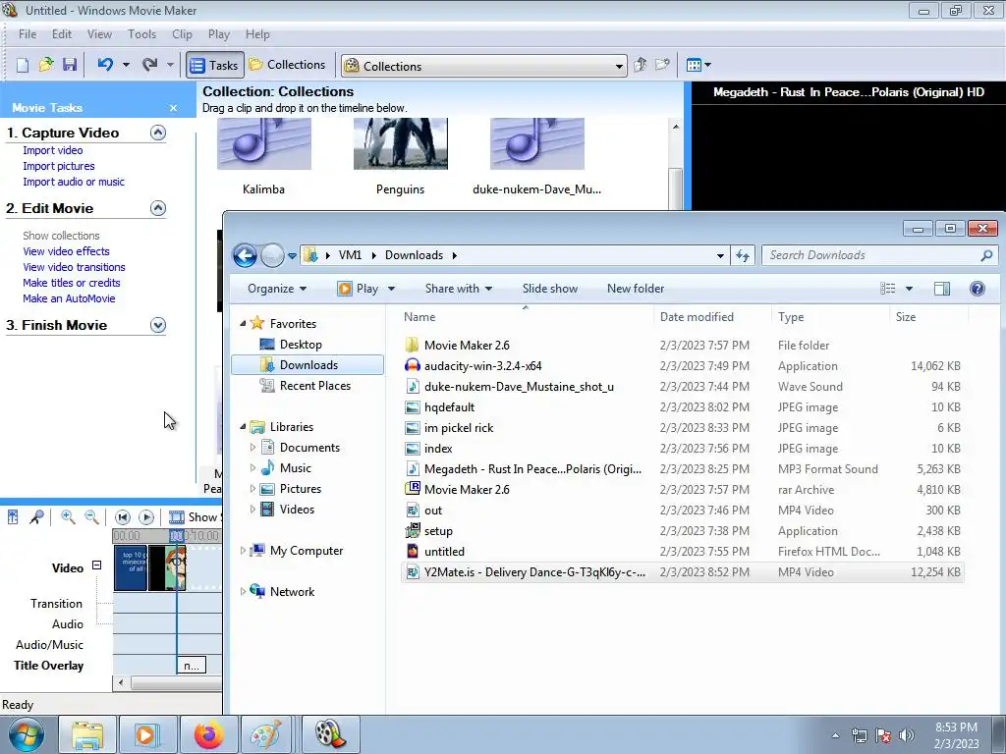The height and width of the screenshot is (754, 1006).
Task: Open Windows Explorer from taskbar
Action: (87, 734)
